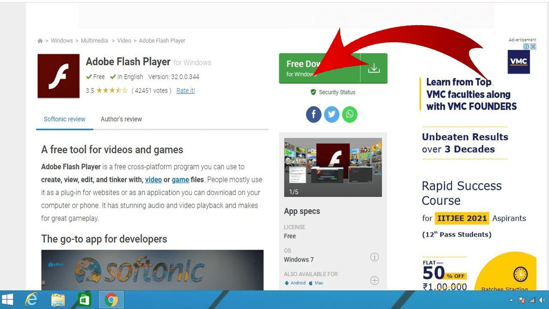Click 'The go-to app for developers' heading
This screenshot has height=309, width=549.
(x=104, y=239)
